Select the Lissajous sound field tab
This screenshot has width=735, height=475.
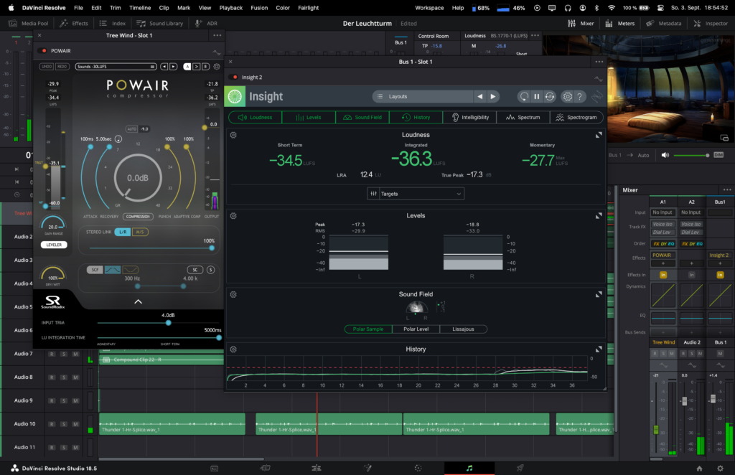pos(463,329)
